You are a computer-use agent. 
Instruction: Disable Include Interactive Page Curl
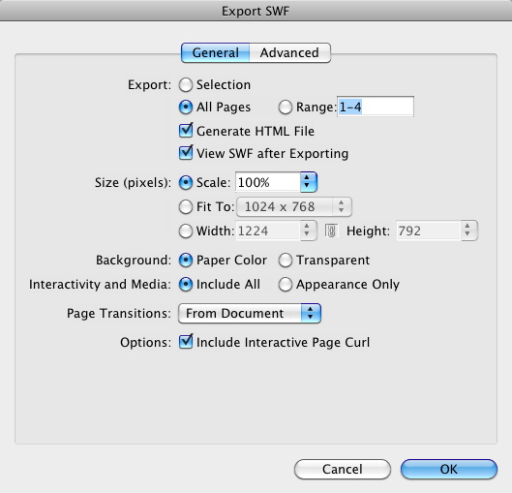[x=186, y=342]
